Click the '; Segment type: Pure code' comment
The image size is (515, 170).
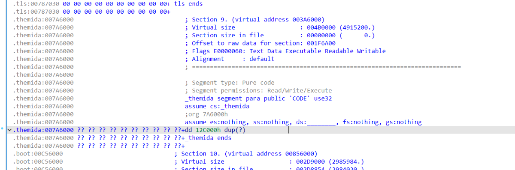[x=230, y=83]
